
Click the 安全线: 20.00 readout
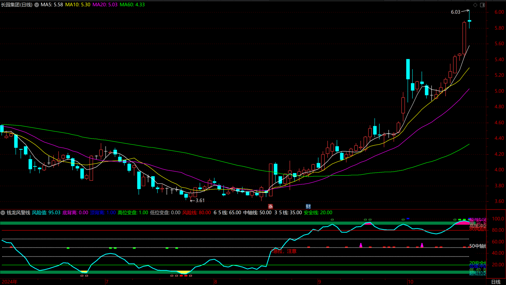tap(318, 213)
